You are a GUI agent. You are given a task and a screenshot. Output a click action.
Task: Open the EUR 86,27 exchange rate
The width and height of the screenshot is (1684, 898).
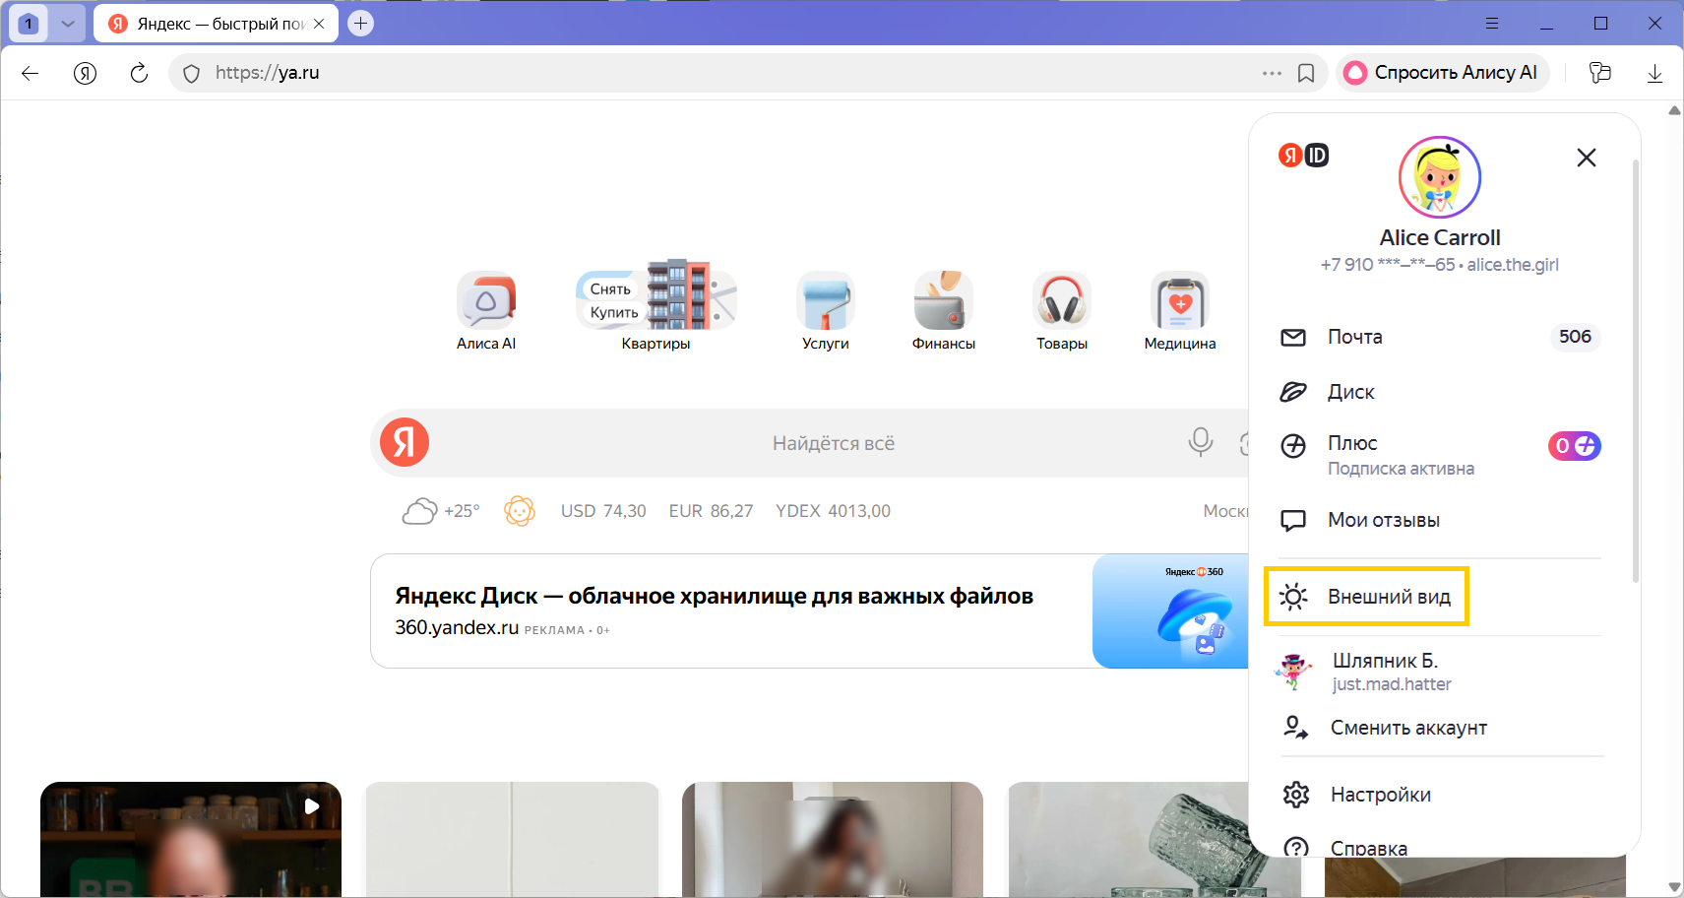(x=711, y=511)
